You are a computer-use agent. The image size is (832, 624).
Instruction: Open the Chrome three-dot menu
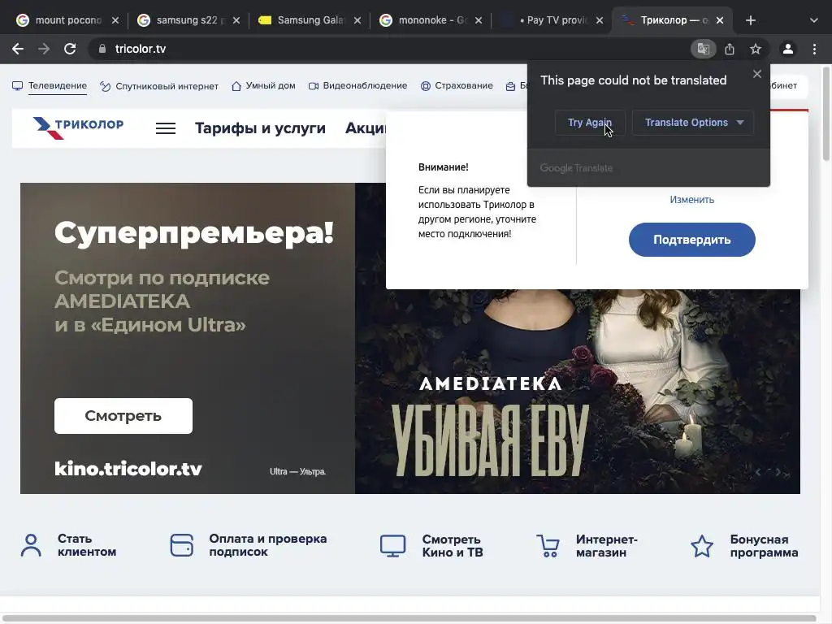click(814, 49)
